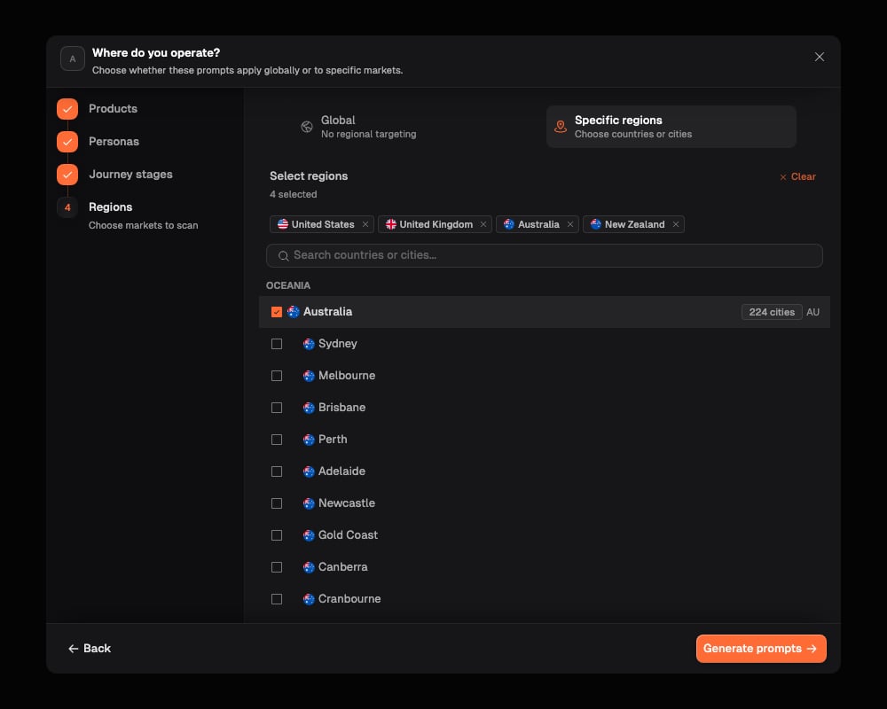Click the Canberra city name
This screenshot has width=887, height=709.
click(x=342, y=567)
